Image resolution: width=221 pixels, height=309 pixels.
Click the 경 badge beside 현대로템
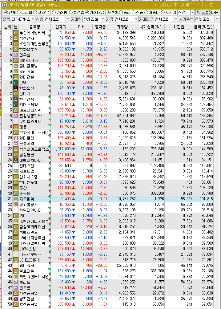point(16,138)
